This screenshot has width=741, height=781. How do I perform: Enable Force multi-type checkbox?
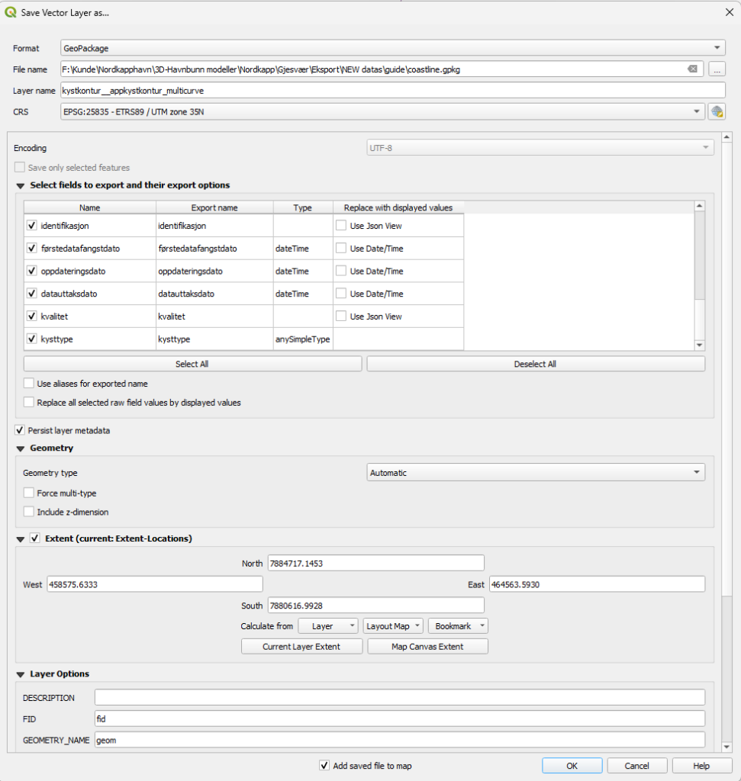click(x=29, y=493)
